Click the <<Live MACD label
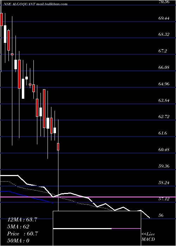 point(148,237)
